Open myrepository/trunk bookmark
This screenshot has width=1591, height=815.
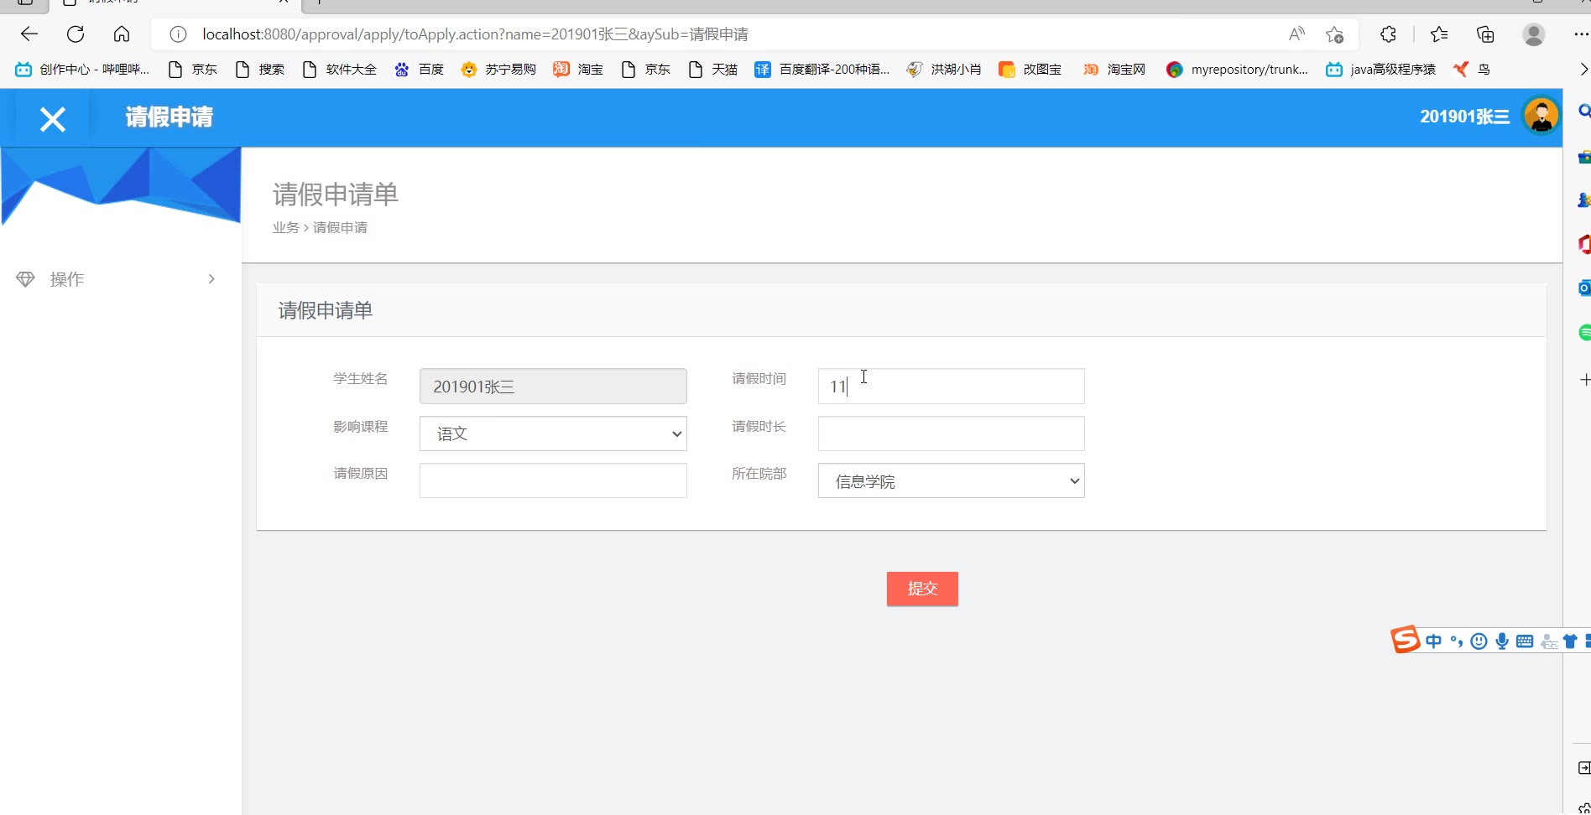[x=1237, y=69]
